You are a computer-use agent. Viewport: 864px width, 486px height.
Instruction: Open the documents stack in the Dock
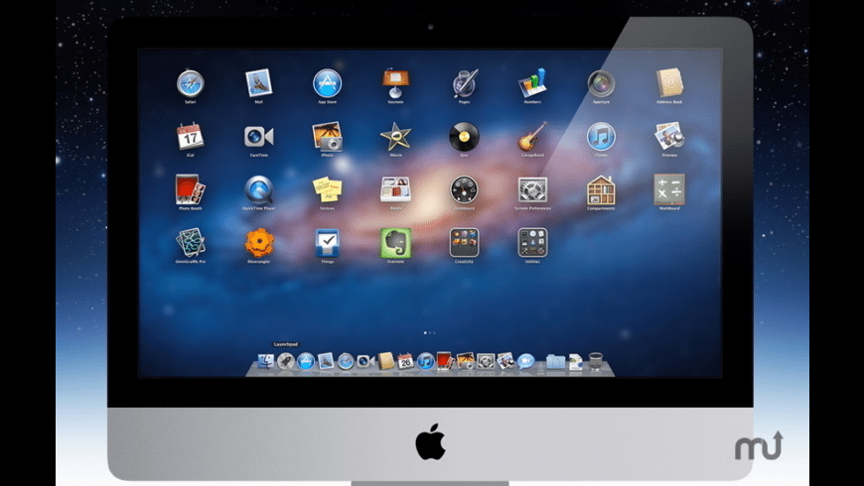576,362
